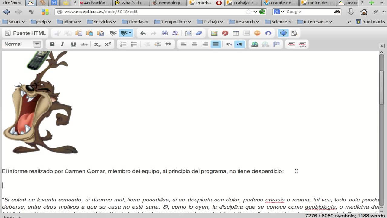Image resolution: width=387 pixels, height=218 pixels.
Task: Open the Bookmarks button
Action: (x=370, y=22)
